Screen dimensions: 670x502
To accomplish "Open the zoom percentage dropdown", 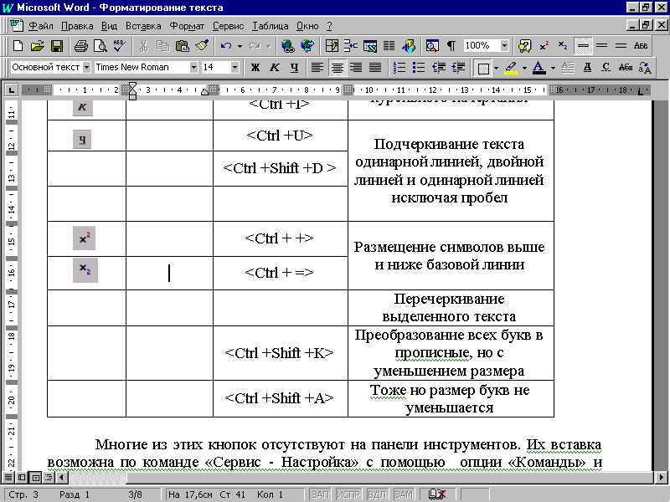I will (x=505, y=45).
